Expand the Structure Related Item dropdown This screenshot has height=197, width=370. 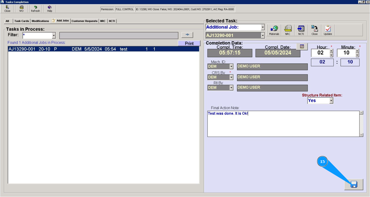331,100
